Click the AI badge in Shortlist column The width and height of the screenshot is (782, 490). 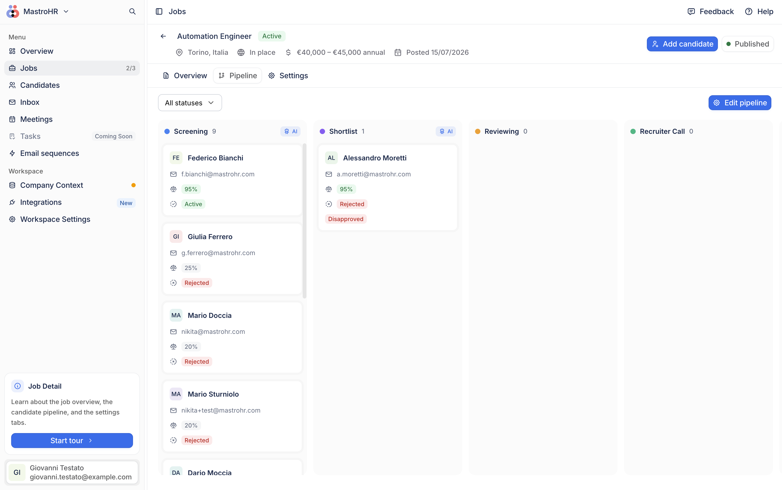(x=446, y=131)
